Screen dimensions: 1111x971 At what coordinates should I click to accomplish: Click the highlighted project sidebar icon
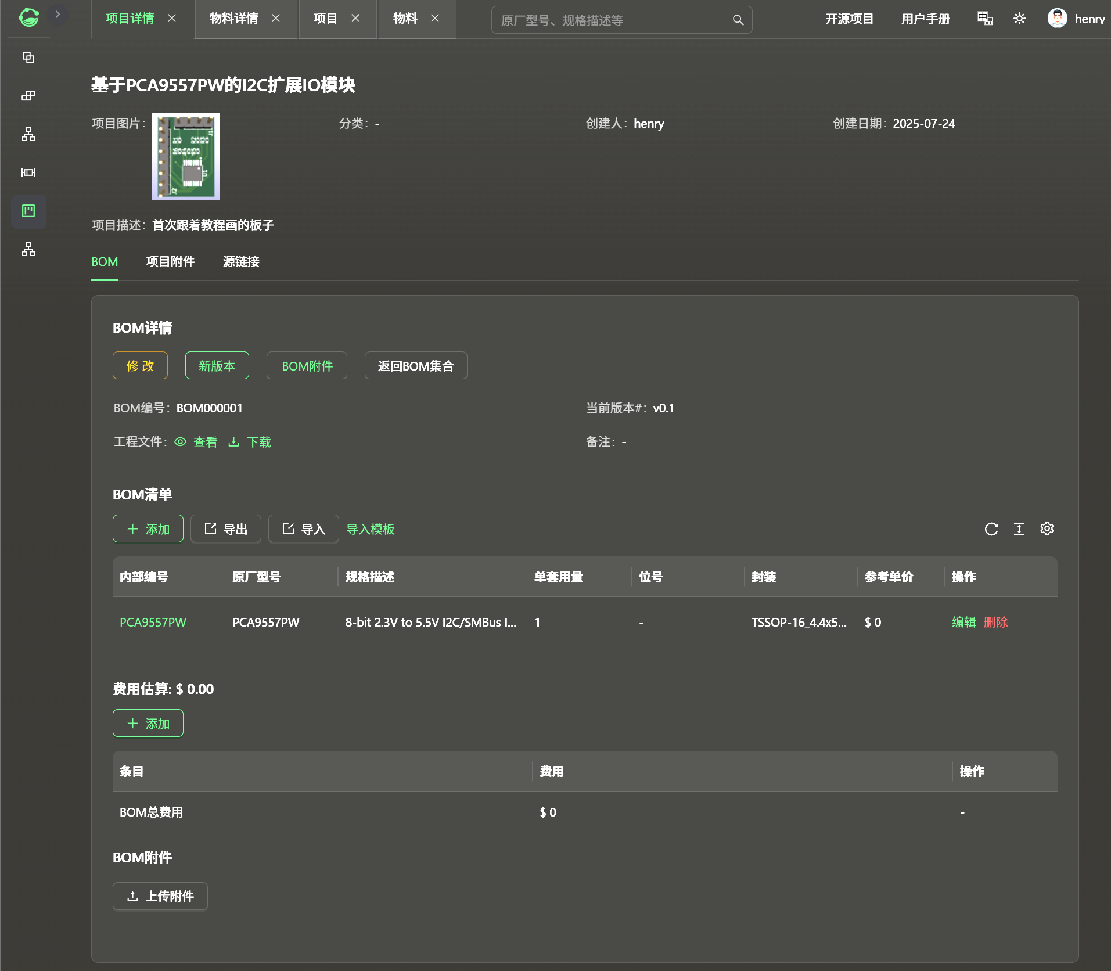(x=28, y=211)
